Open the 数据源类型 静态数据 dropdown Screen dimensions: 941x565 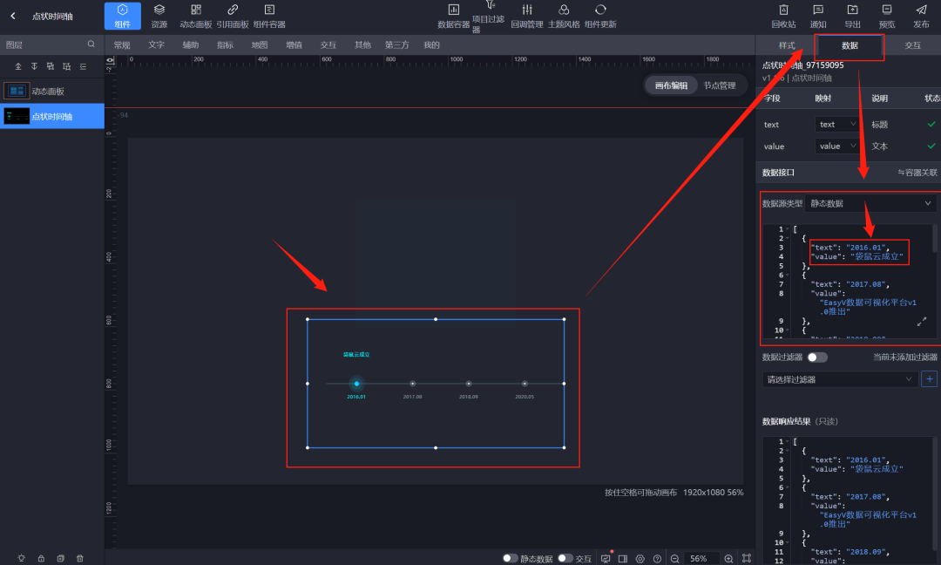[x=870, y=203]
